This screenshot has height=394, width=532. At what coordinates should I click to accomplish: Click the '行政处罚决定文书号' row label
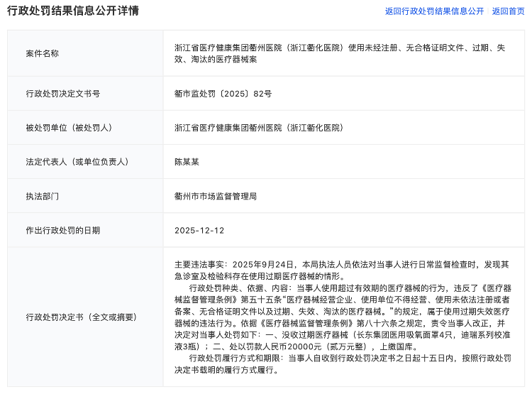[63, 94]
